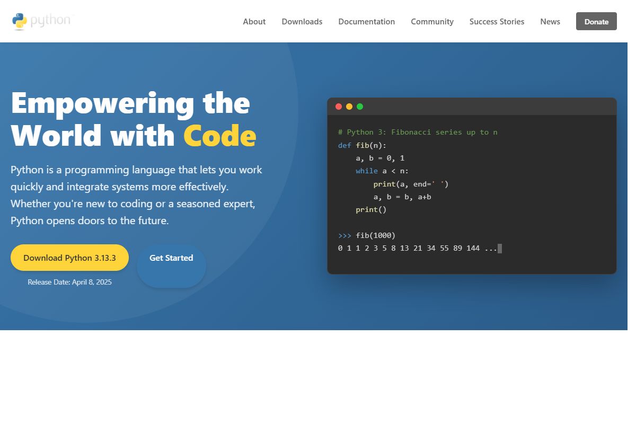Open the About menu item
Image resolution: width=636 pixels, height=424 pixels.
click(x=254, y=22)
